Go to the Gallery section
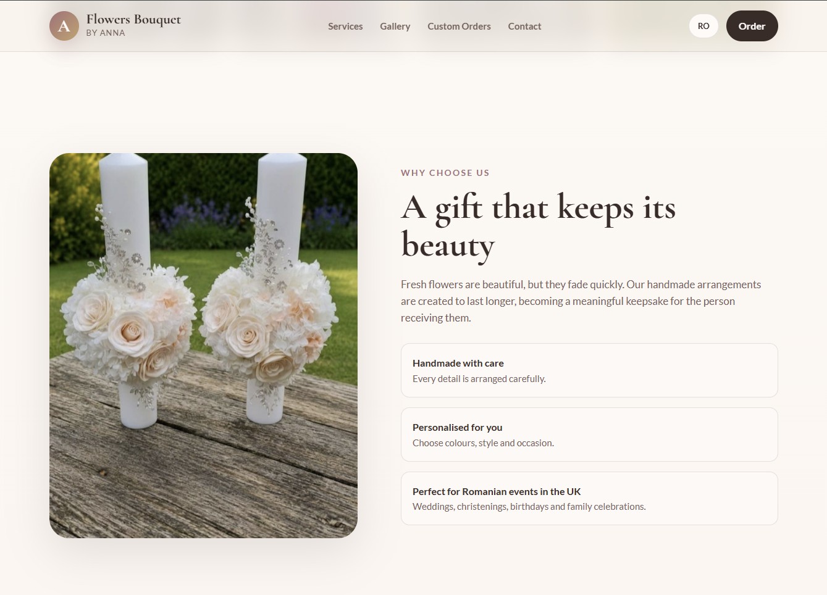The height and width of the screenshot is (595, 827). [395, 26]
